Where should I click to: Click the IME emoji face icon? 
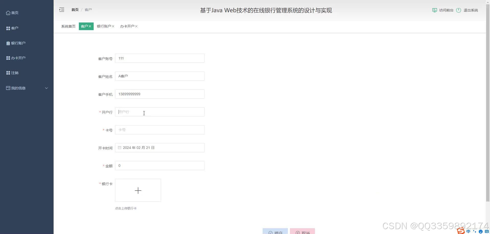point(481,231)
